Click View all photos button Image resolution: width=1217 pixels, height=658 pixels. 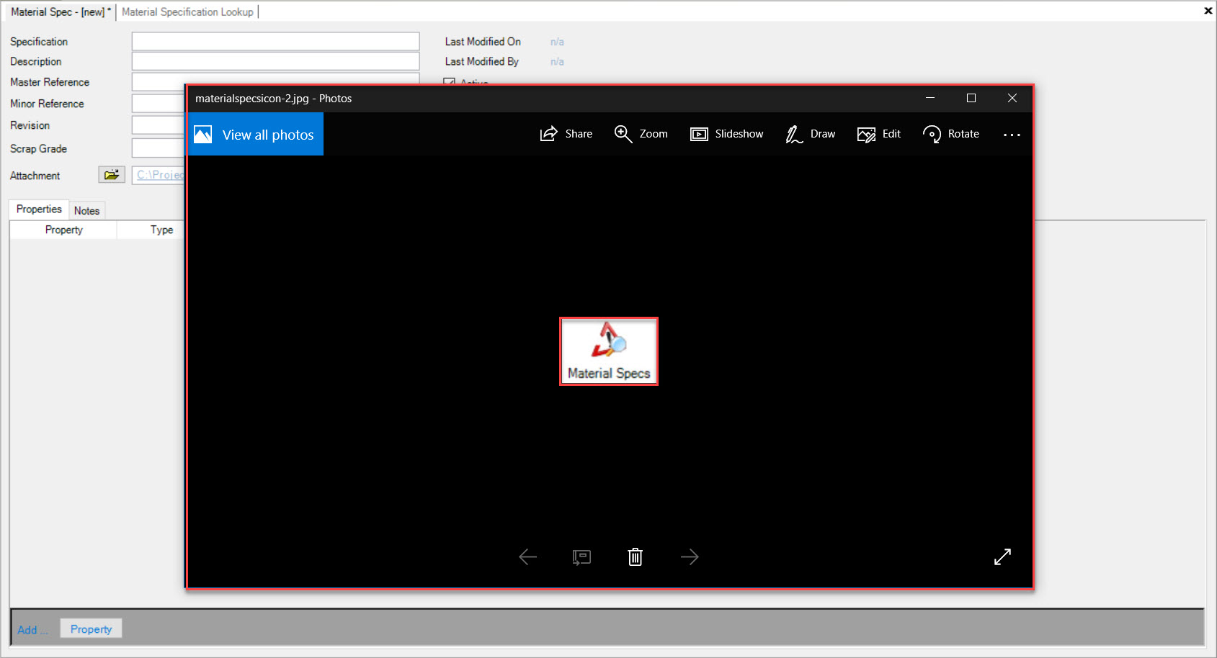pos(256,135)
